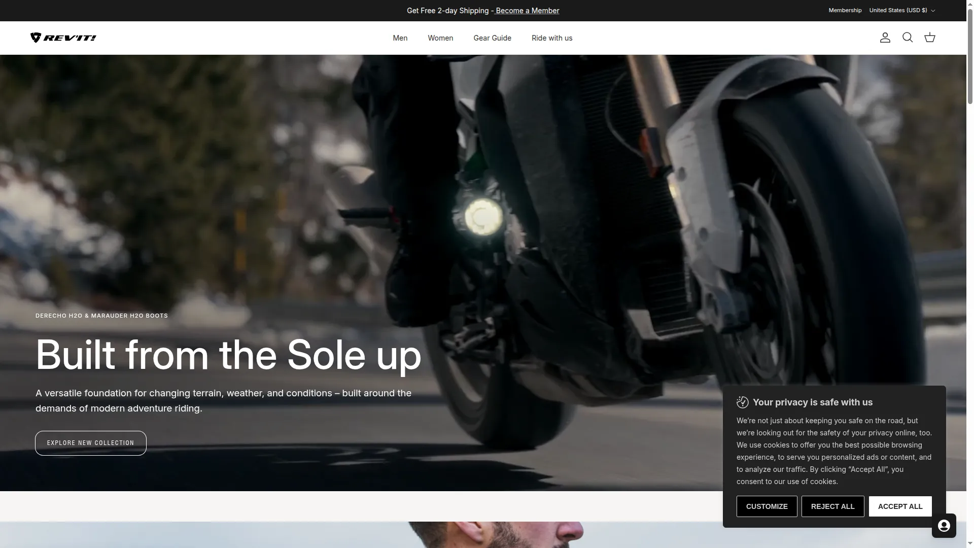Open the search magnifier icon
The width and height of the screenshot is (974, 548).
click(908, 38)
